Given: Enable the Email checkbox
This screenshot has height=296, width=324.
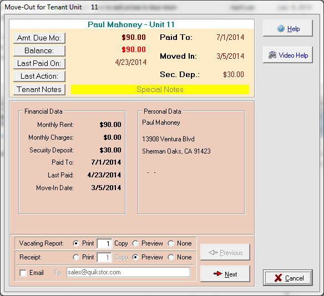Looking at the screenshot, I should click(x=23, y=273).
